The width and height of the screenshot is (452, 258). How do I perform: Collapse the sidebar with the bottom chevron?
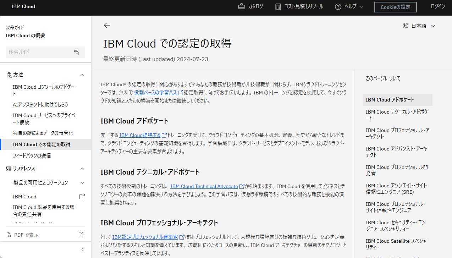coord(83,249)
